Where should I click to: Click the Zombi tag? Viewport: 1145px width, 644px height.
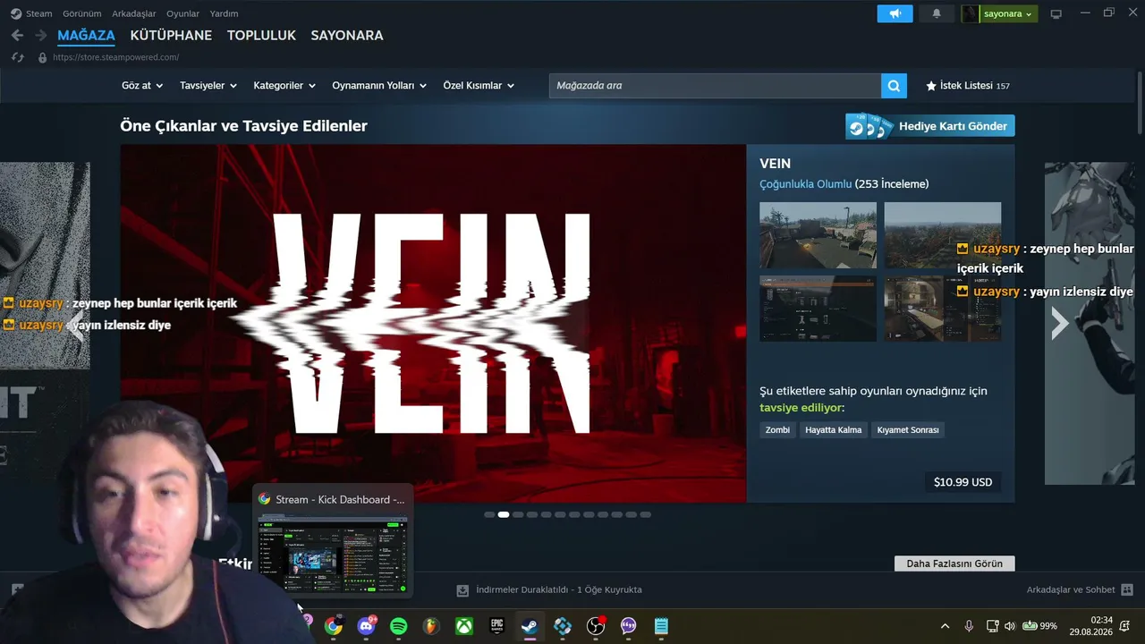tap(777, 430)
